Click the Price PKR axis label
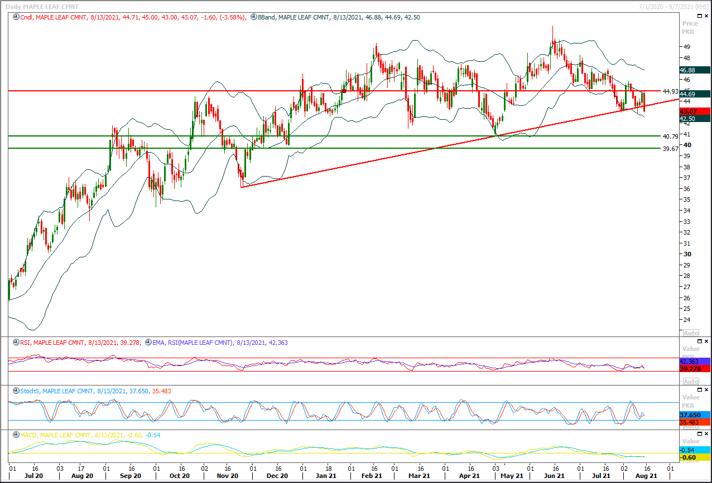Screen dimensions: 712x483 [690, 28]
